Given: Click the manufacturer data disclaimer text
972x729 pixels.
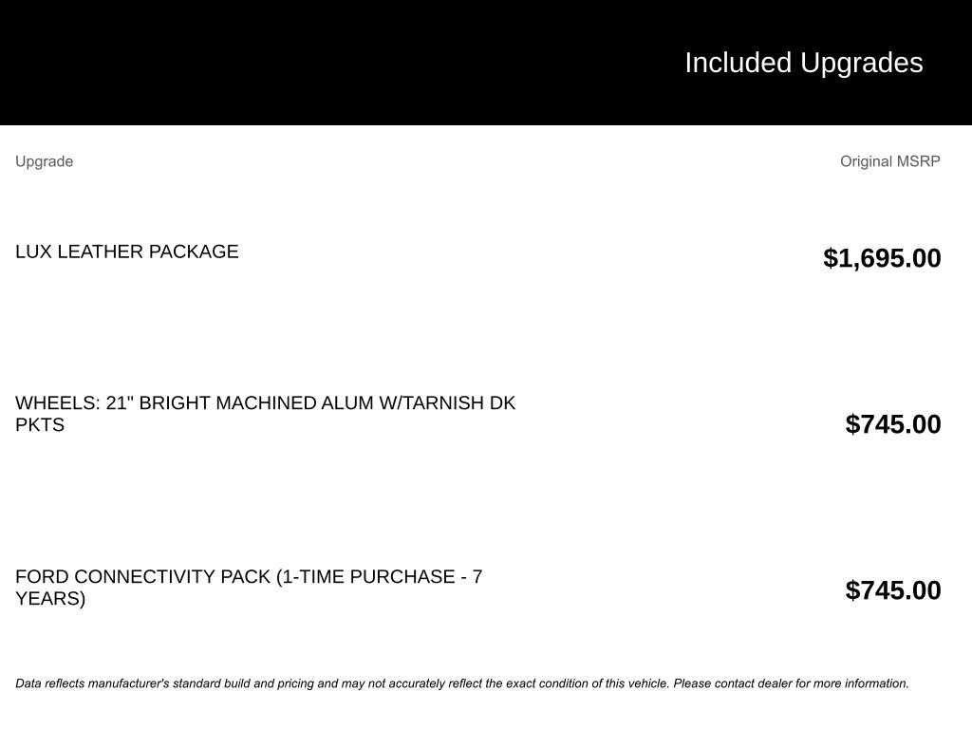Looking at the screenshot, I should (x=461, y=683).
